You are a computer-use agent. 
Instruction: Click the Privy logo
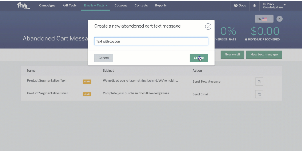point(24,6)
